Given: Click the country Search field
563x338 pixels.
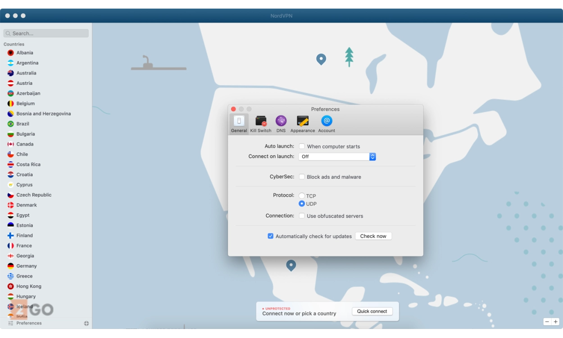Looking at the screenshot, I should (46, 33).
